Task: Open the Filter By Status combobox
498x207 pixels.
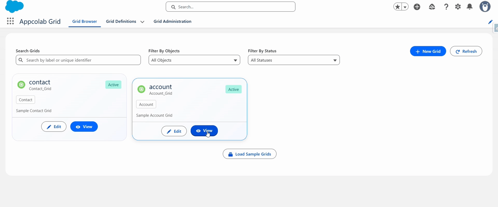Action: click(294, 60)
